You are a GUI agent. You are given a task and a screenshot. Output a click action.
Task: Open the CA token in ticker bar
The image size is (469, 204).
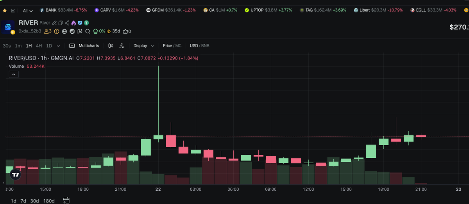click(220, 10)
